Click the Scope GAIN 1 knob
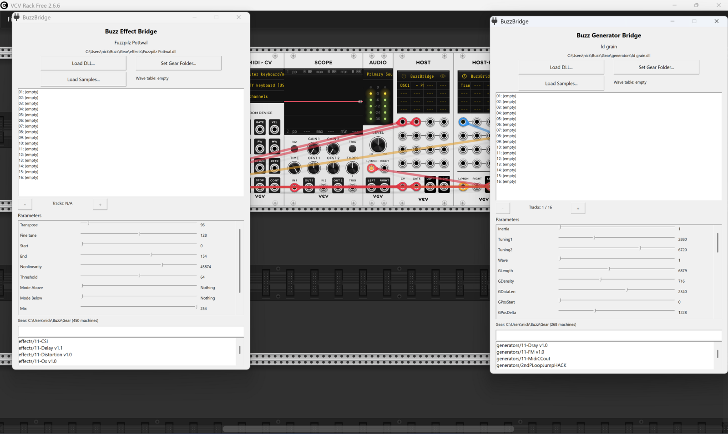The width and height of the screenshot is (728, 434). click(x=313, y=149)
